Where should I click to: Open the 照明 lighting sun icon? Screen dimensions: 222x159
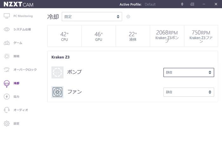coord(7,56)
